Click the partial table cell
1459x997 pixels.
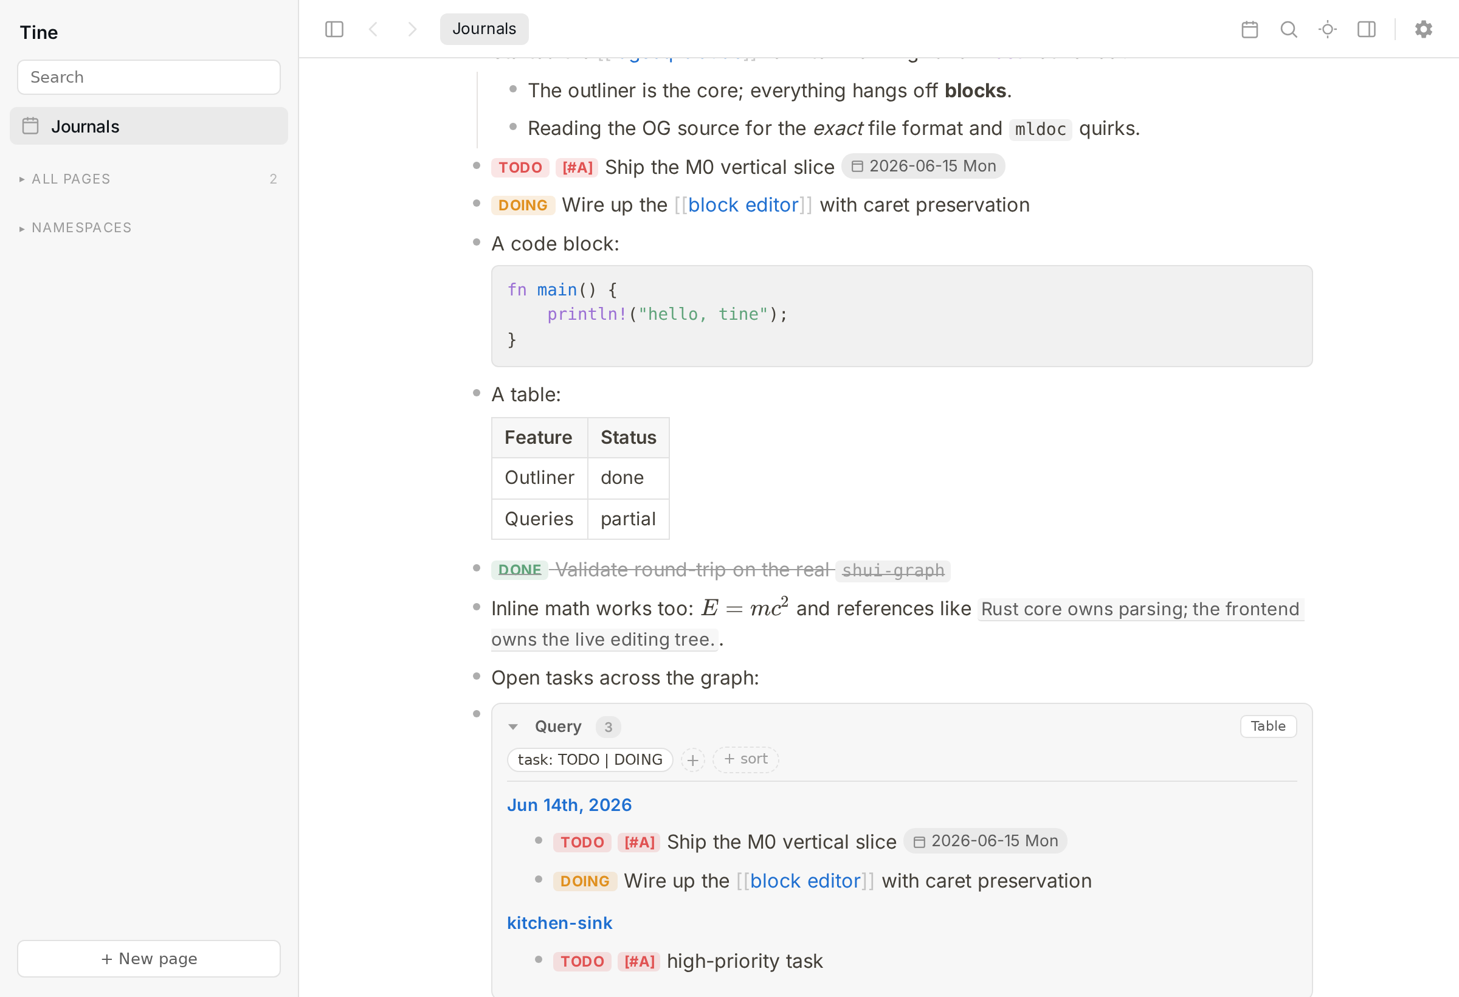629,520
